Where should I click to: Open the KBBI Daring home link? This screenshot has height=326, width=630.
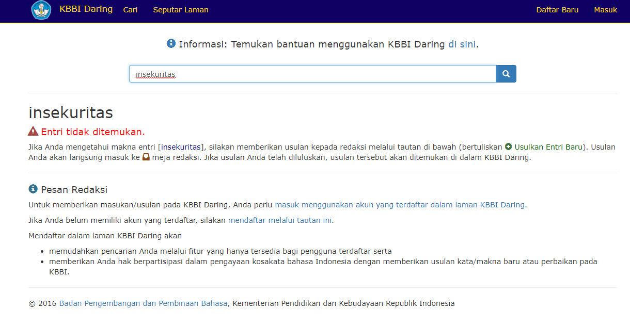[86, 9]
